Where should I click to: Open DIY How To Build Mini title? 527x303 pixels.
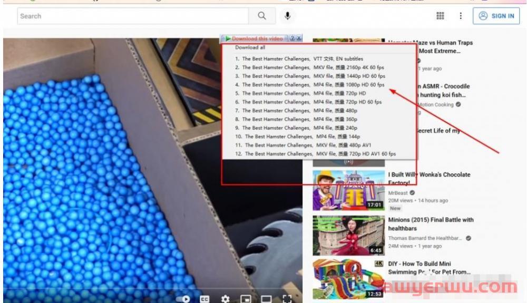pyautogui.click(x=429, y=268)
